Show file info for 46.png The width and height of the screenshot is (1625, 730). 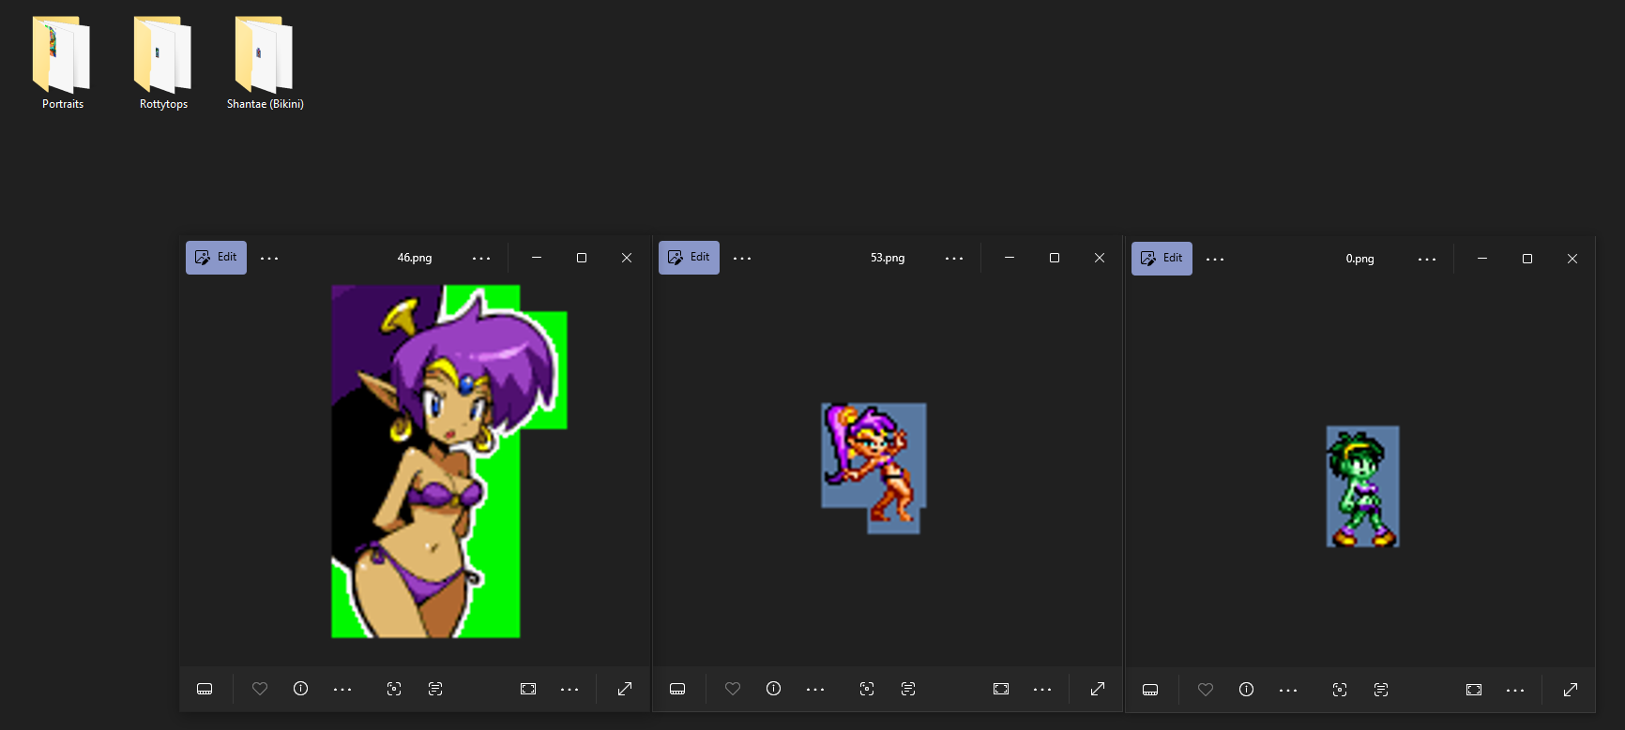(300, 689)
